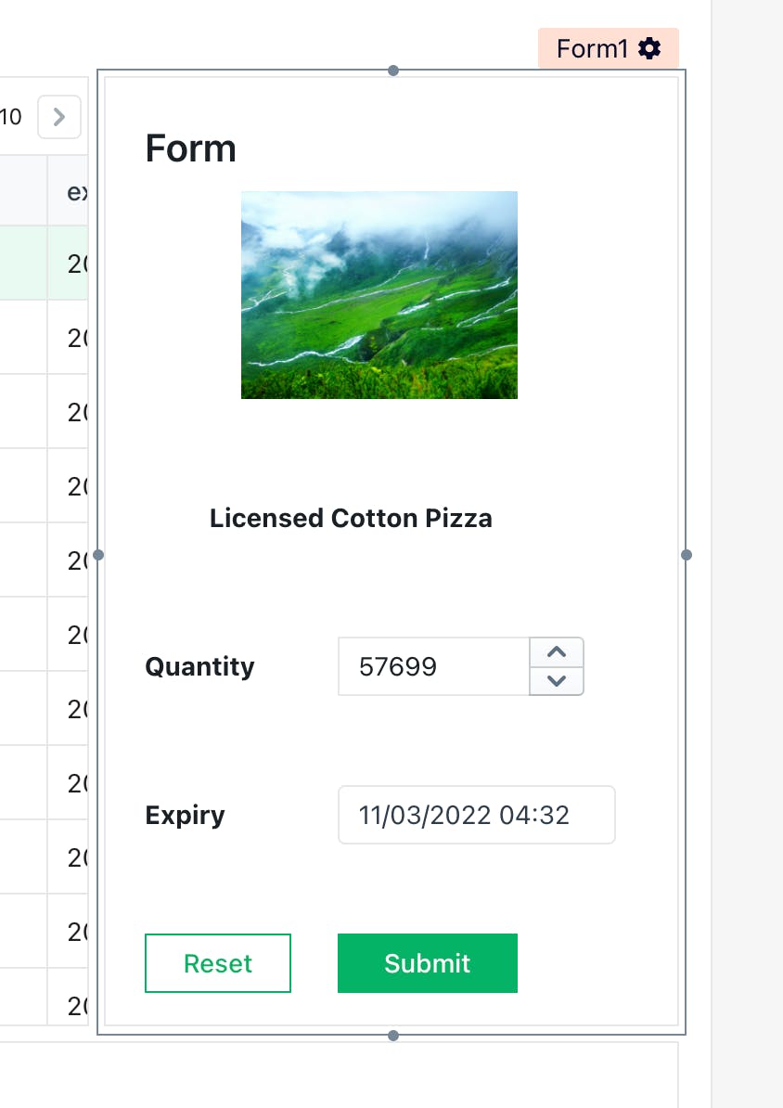Increase Quantity with up arrow
Screen dimensions: 783x1108
(x=557, y=652)
